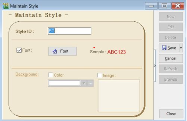Click the background color selection field
Image resolution: width=187 pixels, height=121 pixels.
[64, 83]
